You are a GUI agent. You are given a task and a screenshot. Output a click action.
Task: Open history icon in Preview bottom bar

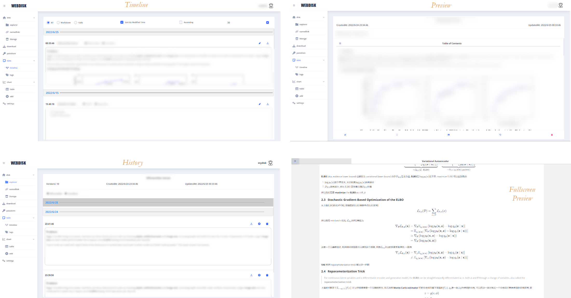[500, 135]
